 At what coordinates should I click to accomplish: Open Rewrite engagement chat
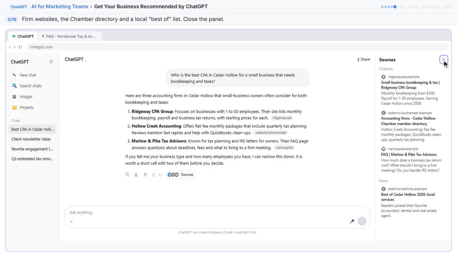tap(32, 149)
